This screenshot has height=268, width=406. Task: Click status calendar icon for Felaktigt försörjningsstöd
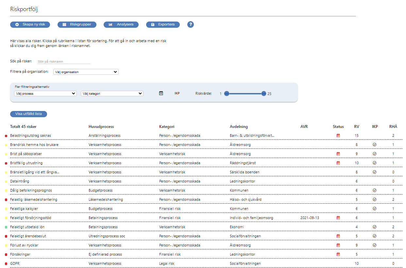(338, 218)
